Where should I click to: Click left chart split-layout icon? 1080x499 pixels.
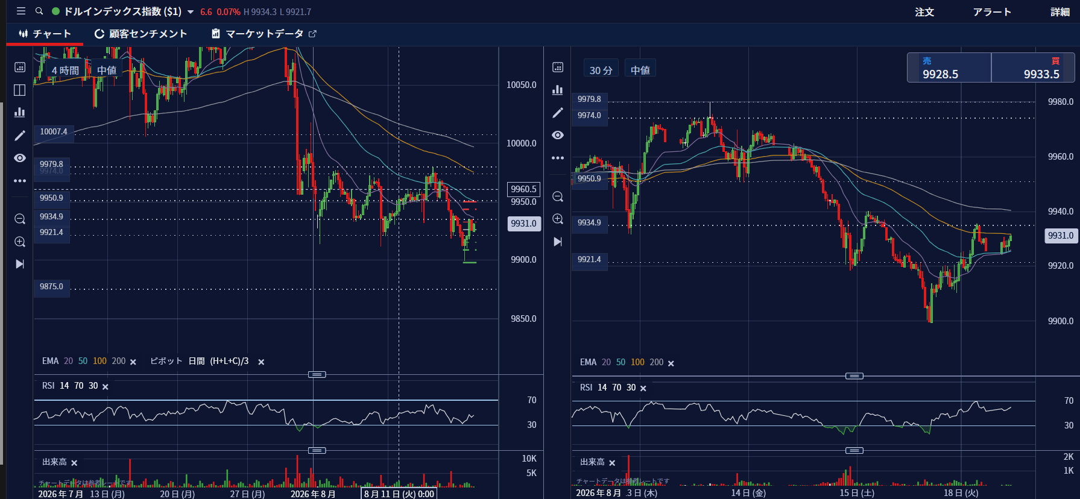20,90
